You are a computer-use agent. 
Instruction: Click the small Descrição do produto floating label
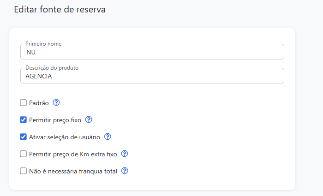pyautogui.click(x=52, y=68)
